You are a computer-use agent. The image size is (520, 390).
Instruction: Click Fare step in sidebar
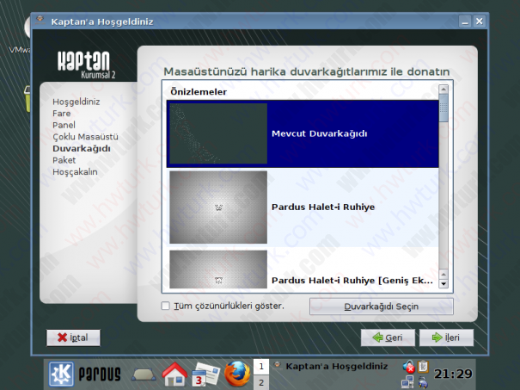point(62,114)
